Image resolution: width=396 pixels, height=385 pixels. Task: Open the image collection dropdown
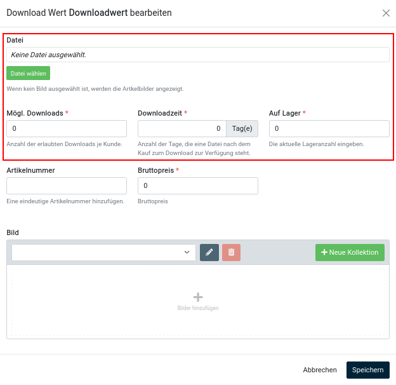103,252
